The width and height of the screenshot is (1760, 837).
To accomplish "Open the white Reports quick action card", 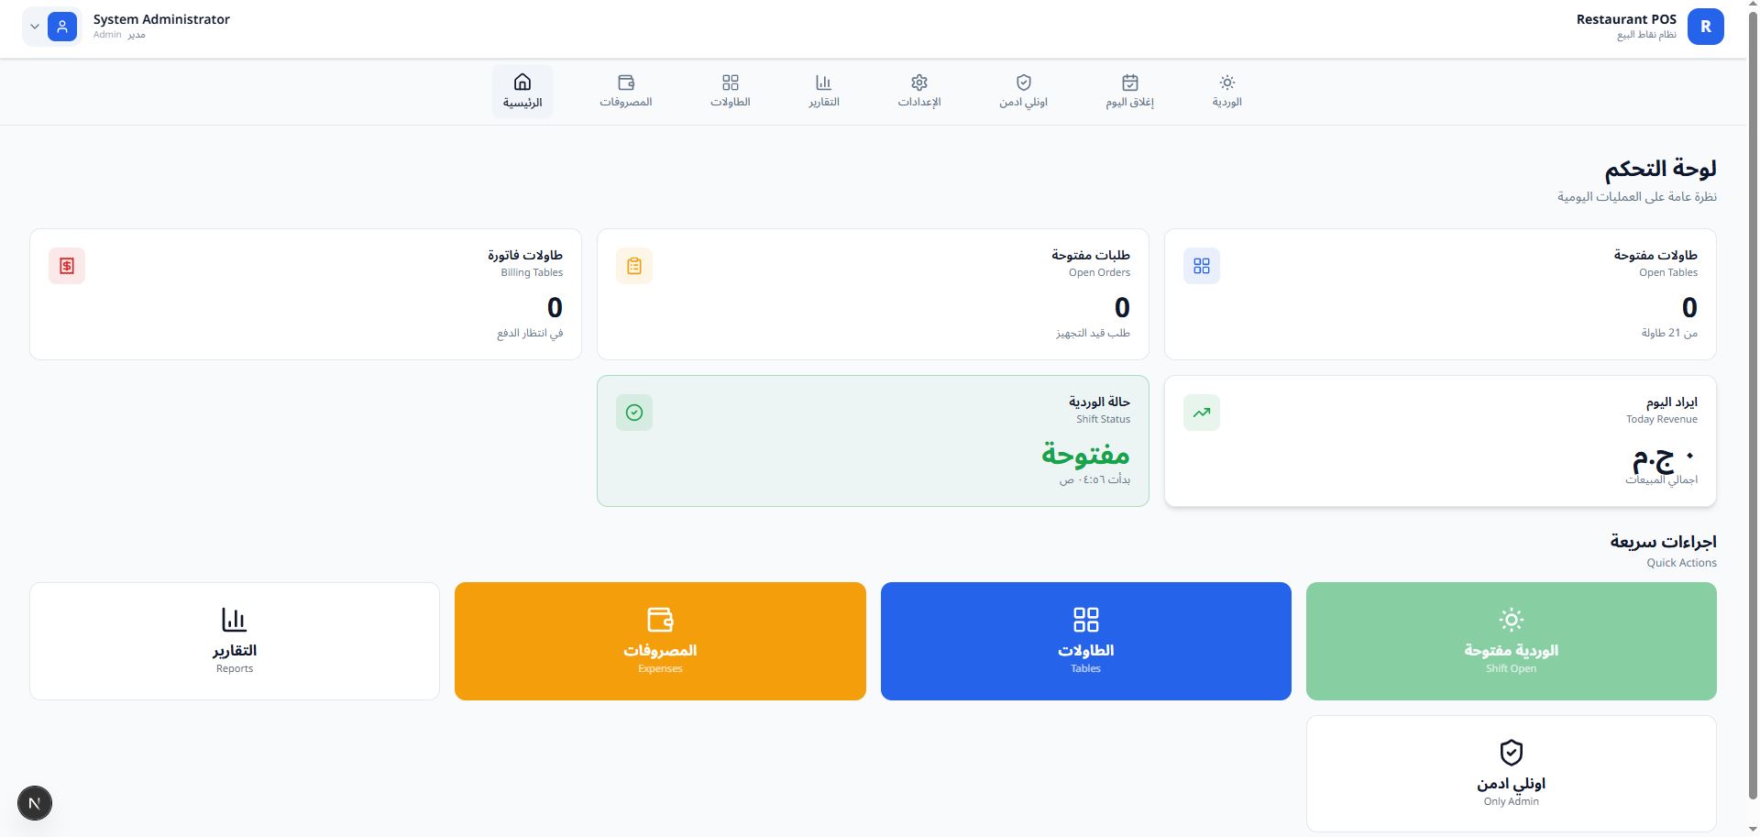I will (x=235, y=641).
